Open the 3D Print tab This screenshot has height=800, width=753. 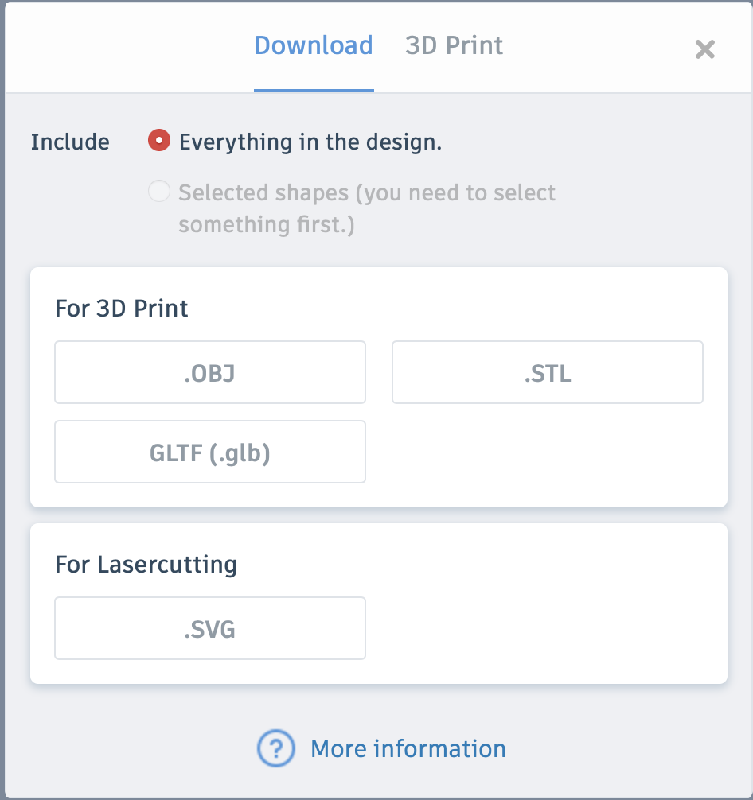point(454,45)
